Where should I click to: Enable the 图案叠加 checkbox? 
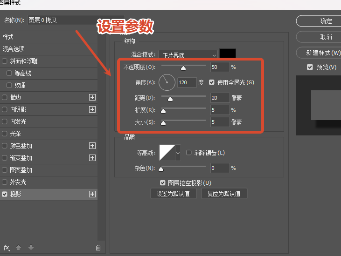coord(4,170)
